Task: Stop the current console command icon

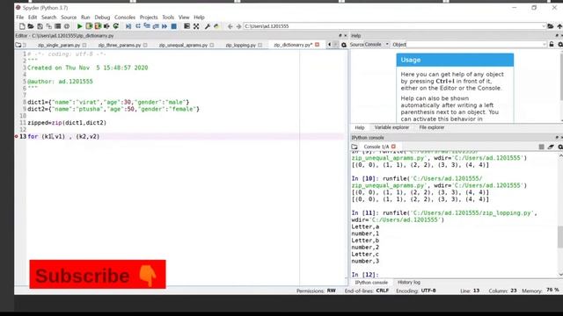Action: (x=542, y=147)
